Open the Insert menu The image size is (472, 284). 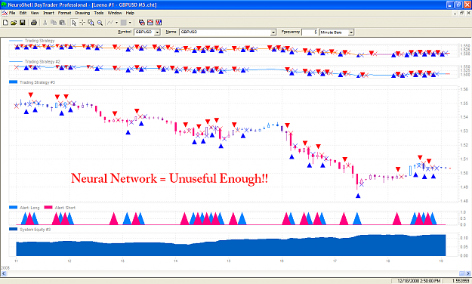click(x=48, y=13)
